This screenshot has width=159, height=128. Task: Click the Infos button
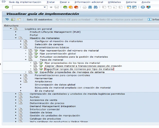point(153,19)
